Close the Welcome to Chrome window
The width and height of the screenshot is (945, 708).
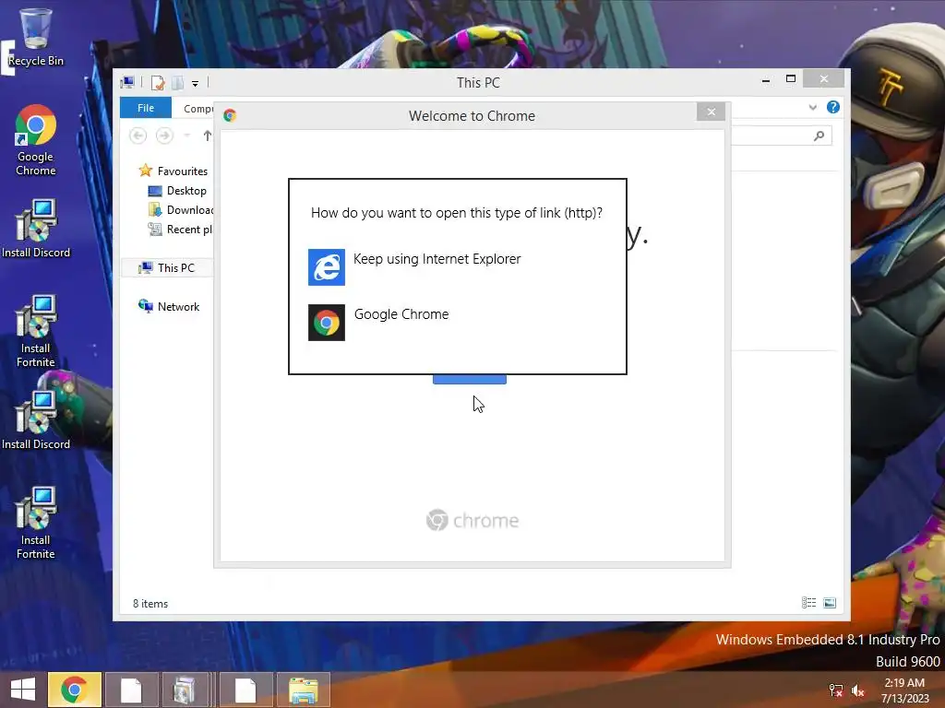[x=712, y=112]
